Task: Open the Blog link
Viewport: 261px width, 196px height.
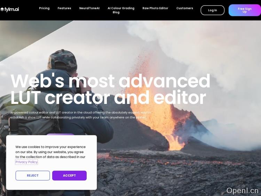Action: [x=116, y=12]
